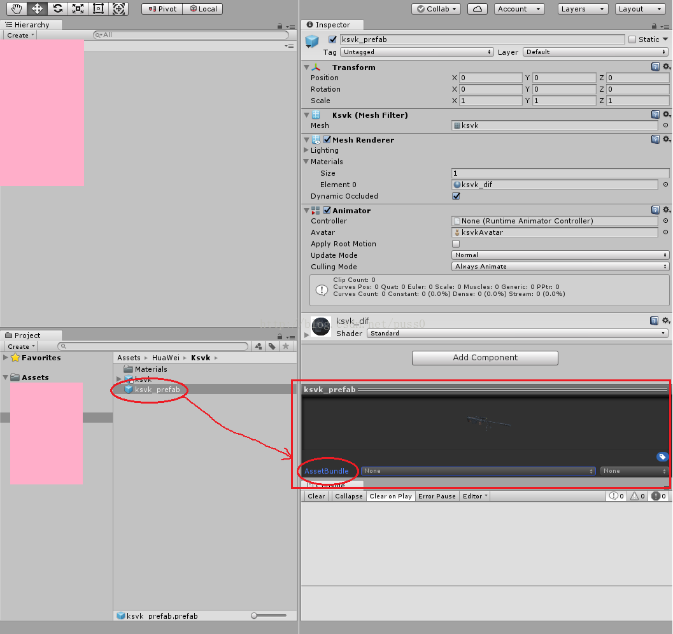Select the Hand tool
Image resolution: width=673 pixels, height=634 pixels.
pyautogui.click(x=17, y=8)
